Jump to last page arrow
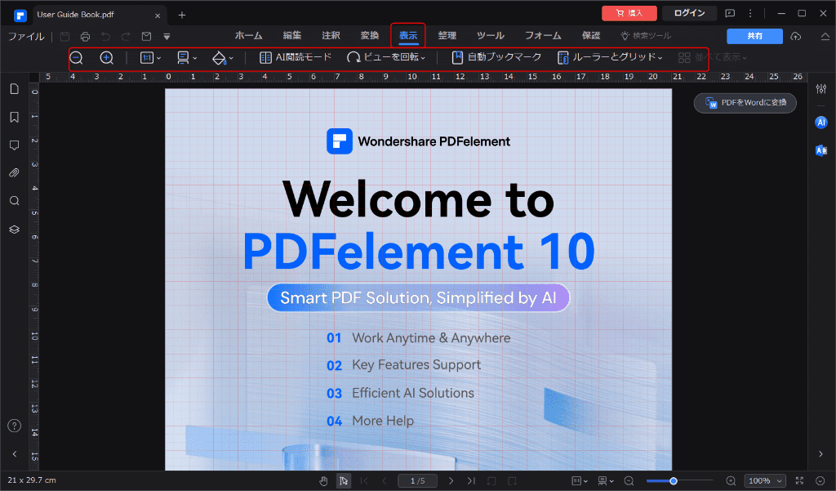This screenshot has height=491, width=836. point(471,481)
